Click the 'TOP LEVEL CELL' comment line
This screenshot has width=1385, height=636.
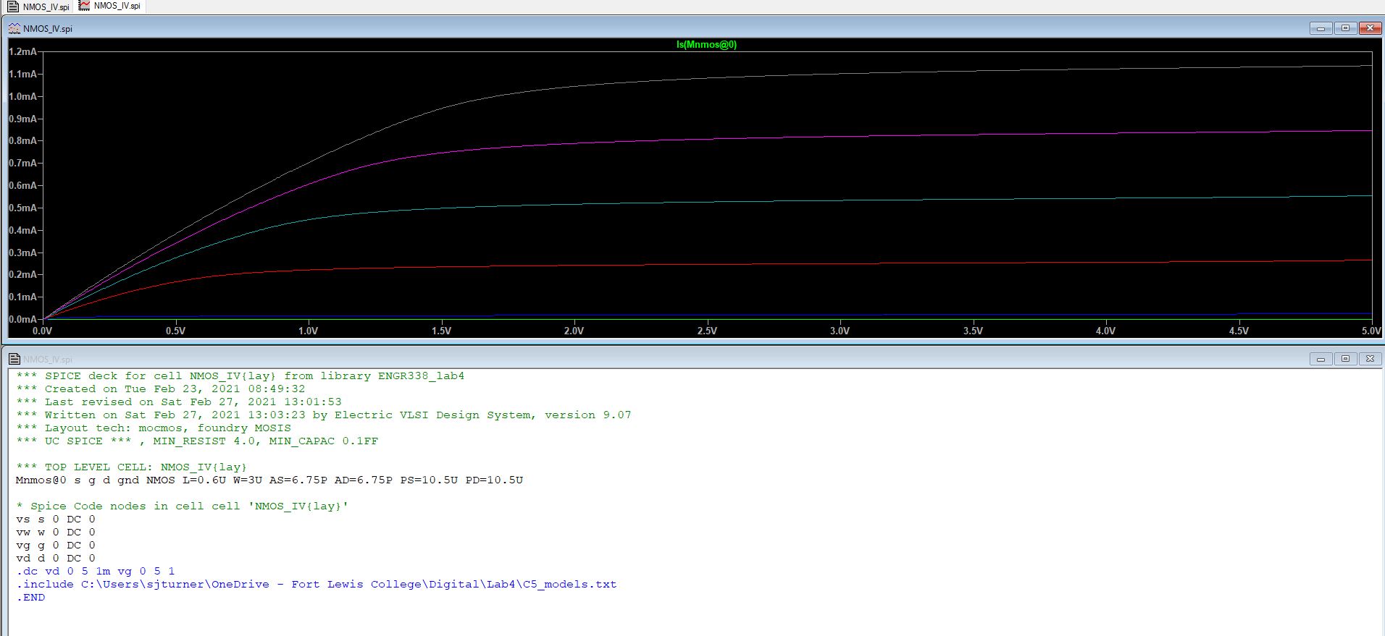131,467
